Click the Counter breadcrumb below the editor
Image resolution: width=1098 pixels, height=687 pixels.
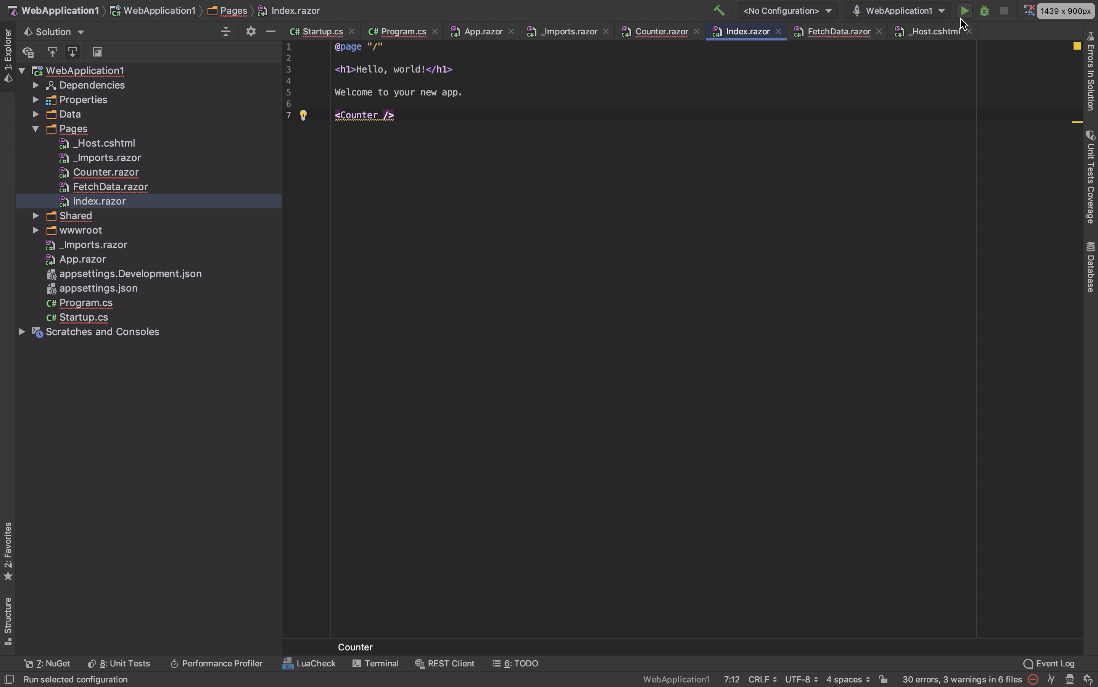355,647
